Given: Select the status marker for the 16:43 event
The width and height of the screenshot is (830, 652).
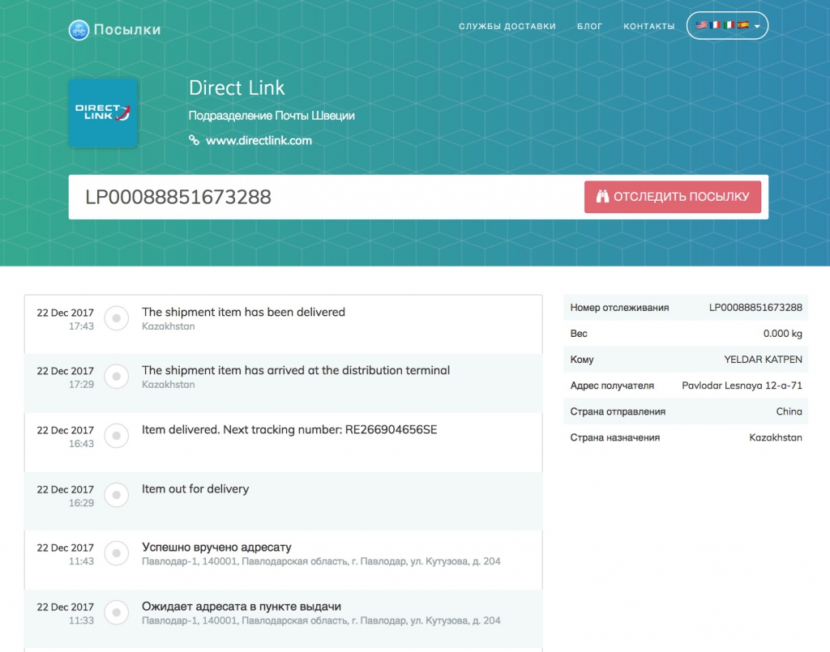Looking at the screenshot, I should pyautogui.click(x=117, y=436).
